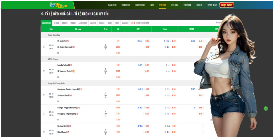Select the 1.11 odds for FK Sochi
Viewport: 274px width, 138px height.
click(x=118, y=41)
